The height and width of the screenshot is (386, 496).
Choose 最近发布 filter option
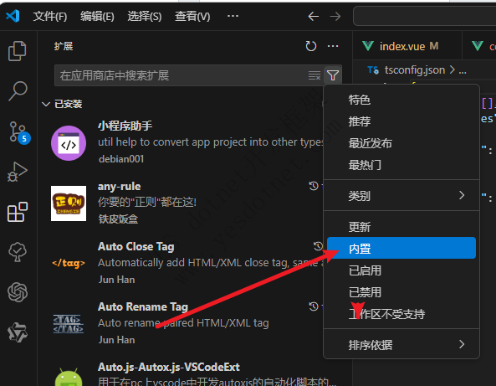click(x=401, y=143)
